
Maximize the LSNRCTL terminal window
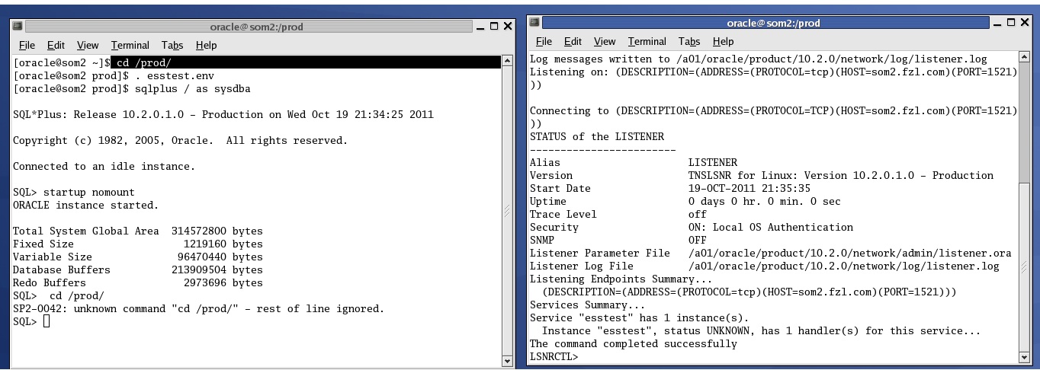tap(1013, 23)
